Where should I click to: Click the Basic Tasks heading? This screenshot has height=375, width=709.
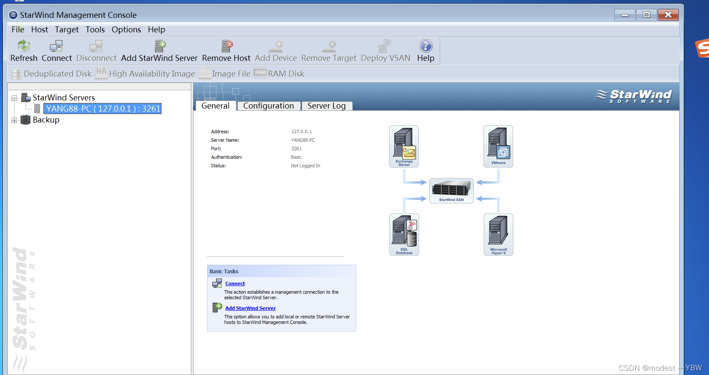224,271
